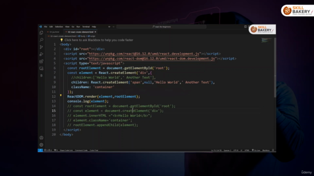Open the Run menu
The width and height of the screenshot is (314, 176).
78,26
